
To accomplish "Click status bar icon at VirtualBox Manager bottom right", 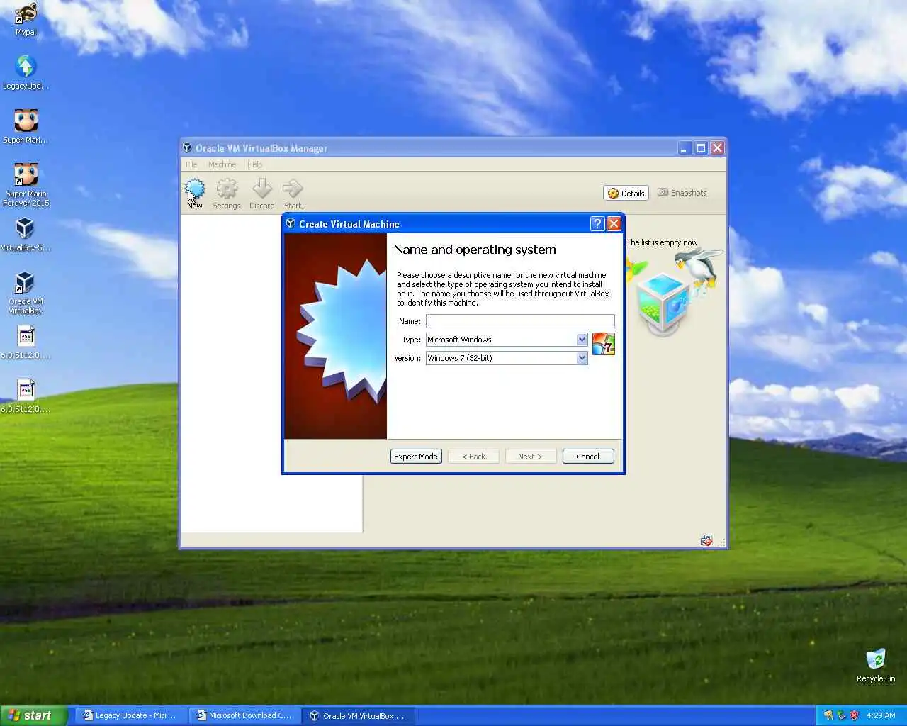I will point(706,541).
